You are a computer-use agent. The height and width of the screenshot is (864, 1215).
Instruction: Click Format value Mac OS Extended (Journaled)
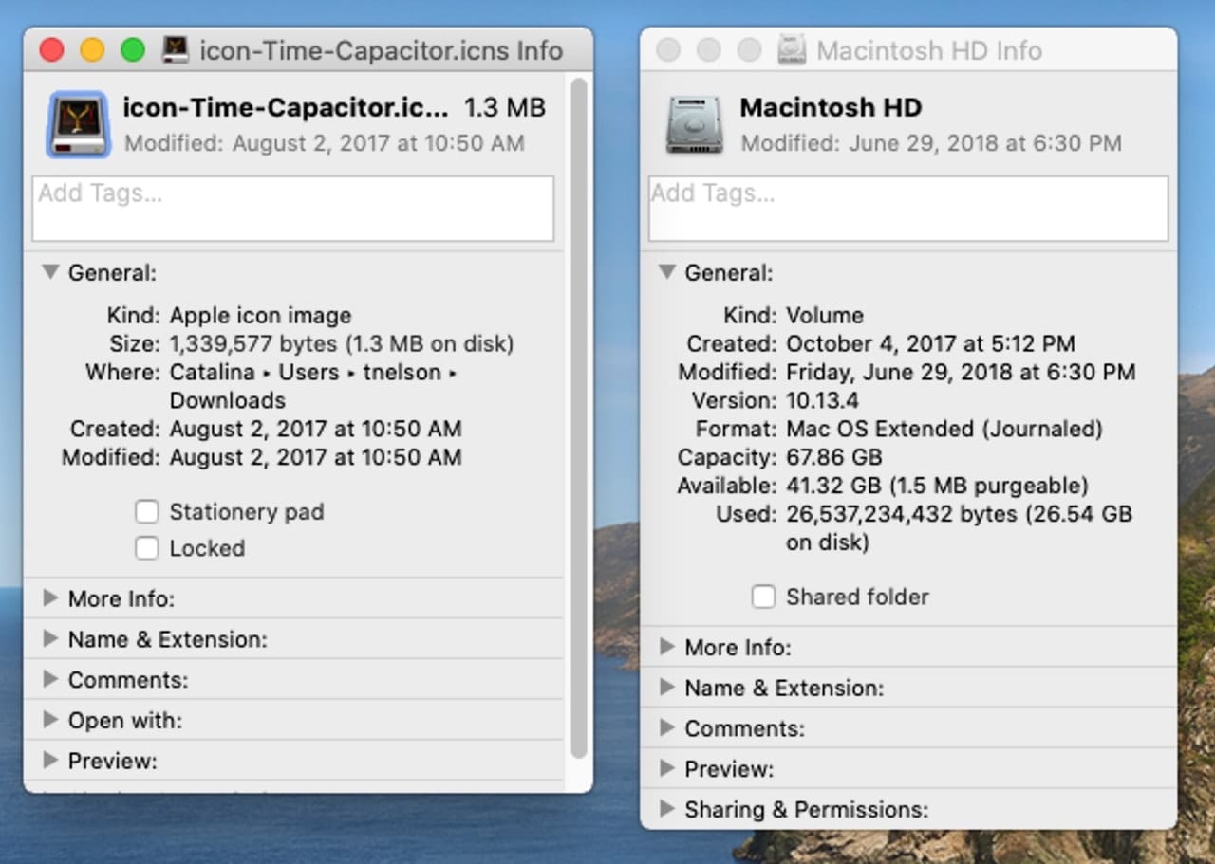(x=944, y=429)
